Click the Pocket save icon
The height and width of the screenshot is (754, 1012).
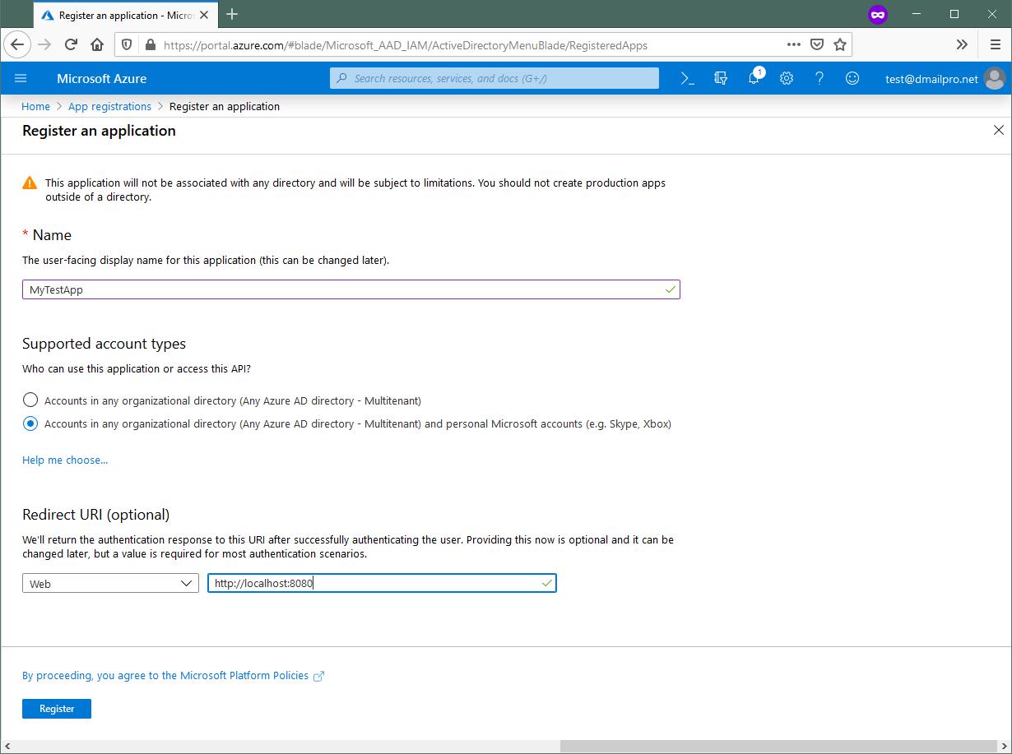pos(817,44)
